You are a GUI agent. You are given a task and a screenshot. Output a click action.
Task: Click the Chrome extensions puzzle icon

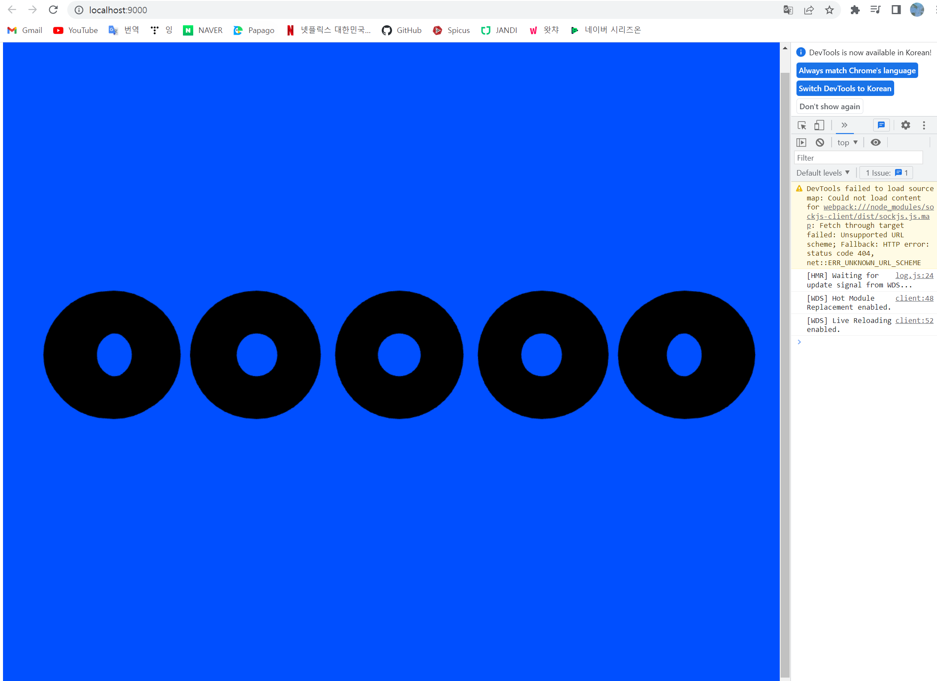(x=855, y=10)
